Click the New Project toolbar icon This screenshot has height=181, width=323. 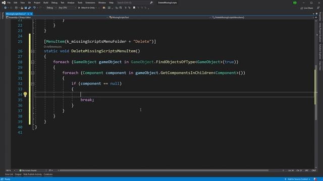point(16,8)
